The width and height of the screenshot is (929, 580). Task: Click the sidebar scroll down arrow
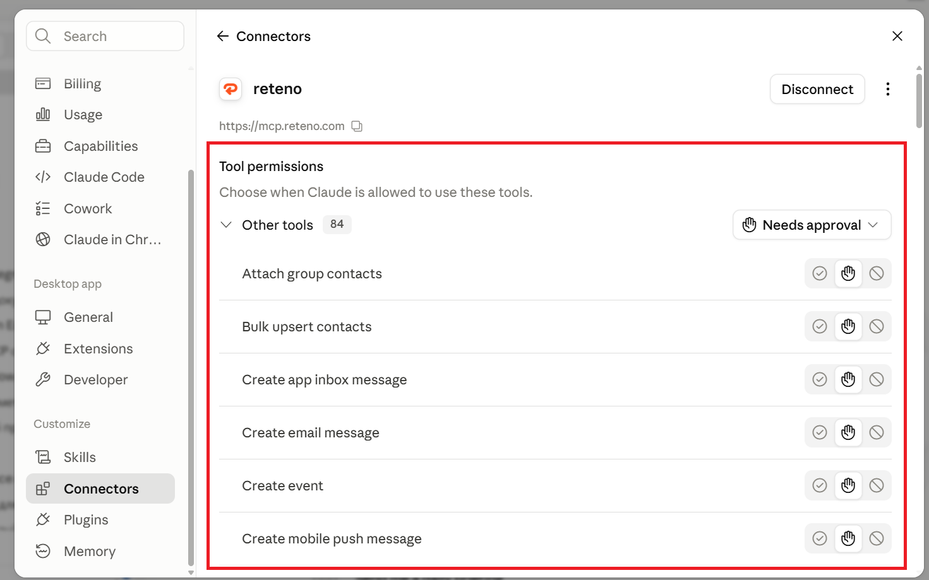(x=191, y=572)
